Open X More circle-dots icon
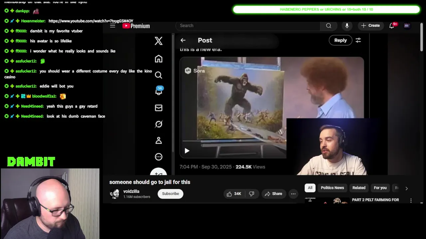426x239 pixels. [158, 157]
